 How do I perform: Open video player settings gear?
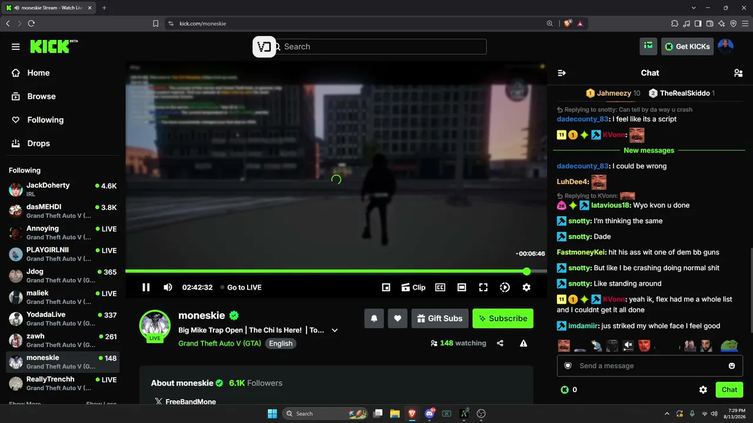[x=527, y=287]
